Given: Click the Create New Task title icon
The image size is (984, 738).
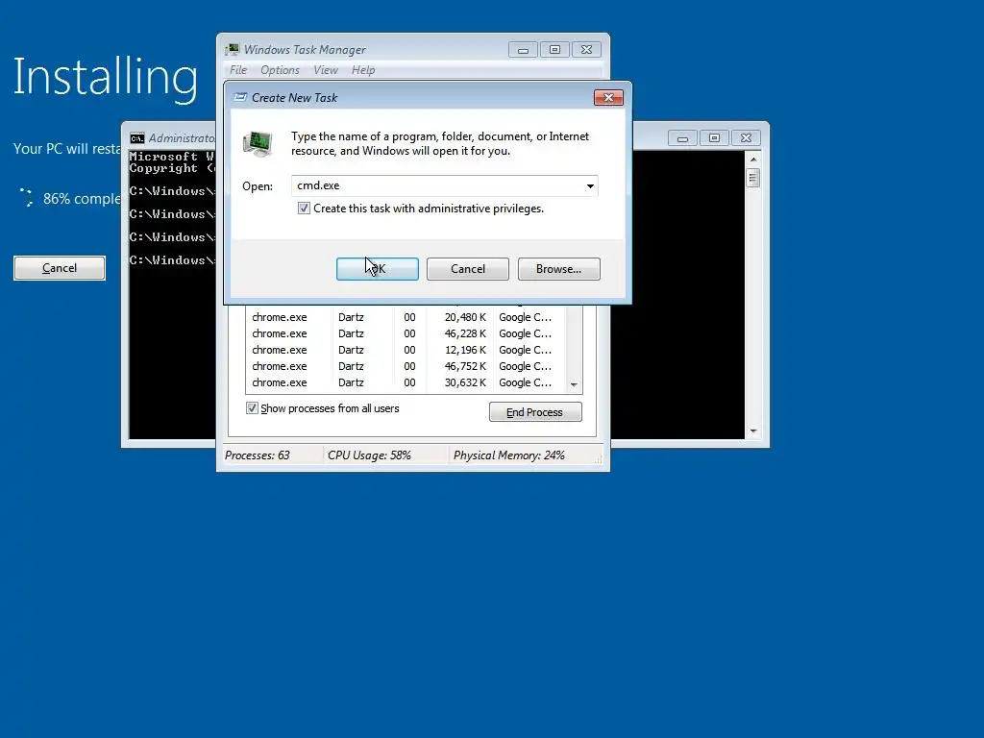Looking at the screenshot, I should 239,97.
